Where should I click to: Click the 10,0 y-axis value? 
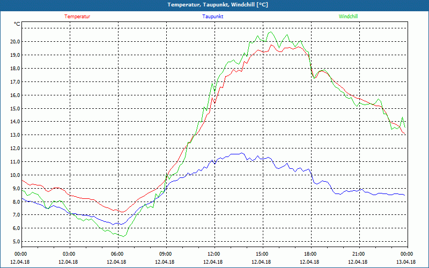(16, 175)
